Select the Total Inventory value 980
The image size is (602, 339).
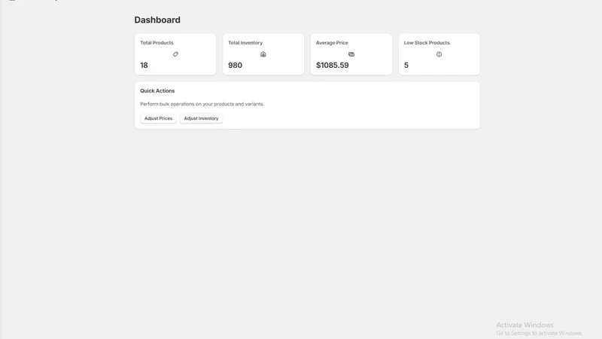[x=235, y=66]
